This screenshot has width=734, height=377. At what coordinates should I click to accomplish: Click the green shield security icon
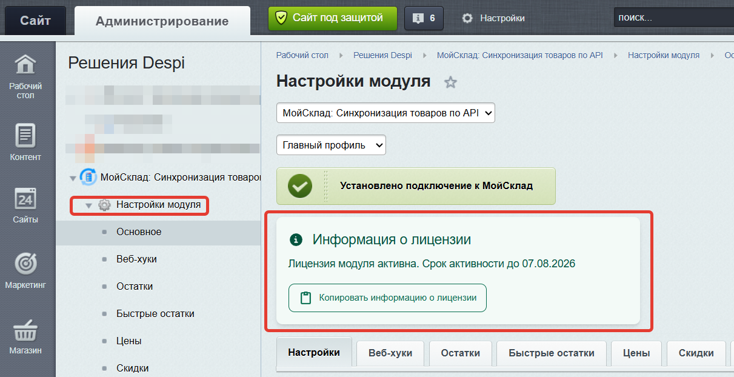(x=280, y=18)
